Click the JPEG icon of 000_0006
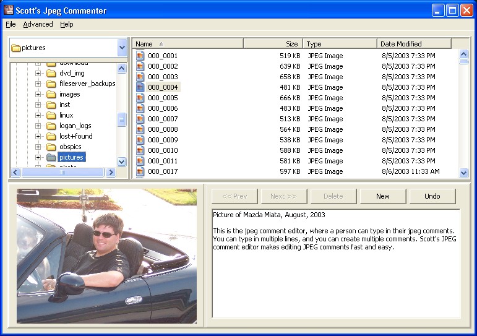Screen dimensions: 477x336 (140, 108)
